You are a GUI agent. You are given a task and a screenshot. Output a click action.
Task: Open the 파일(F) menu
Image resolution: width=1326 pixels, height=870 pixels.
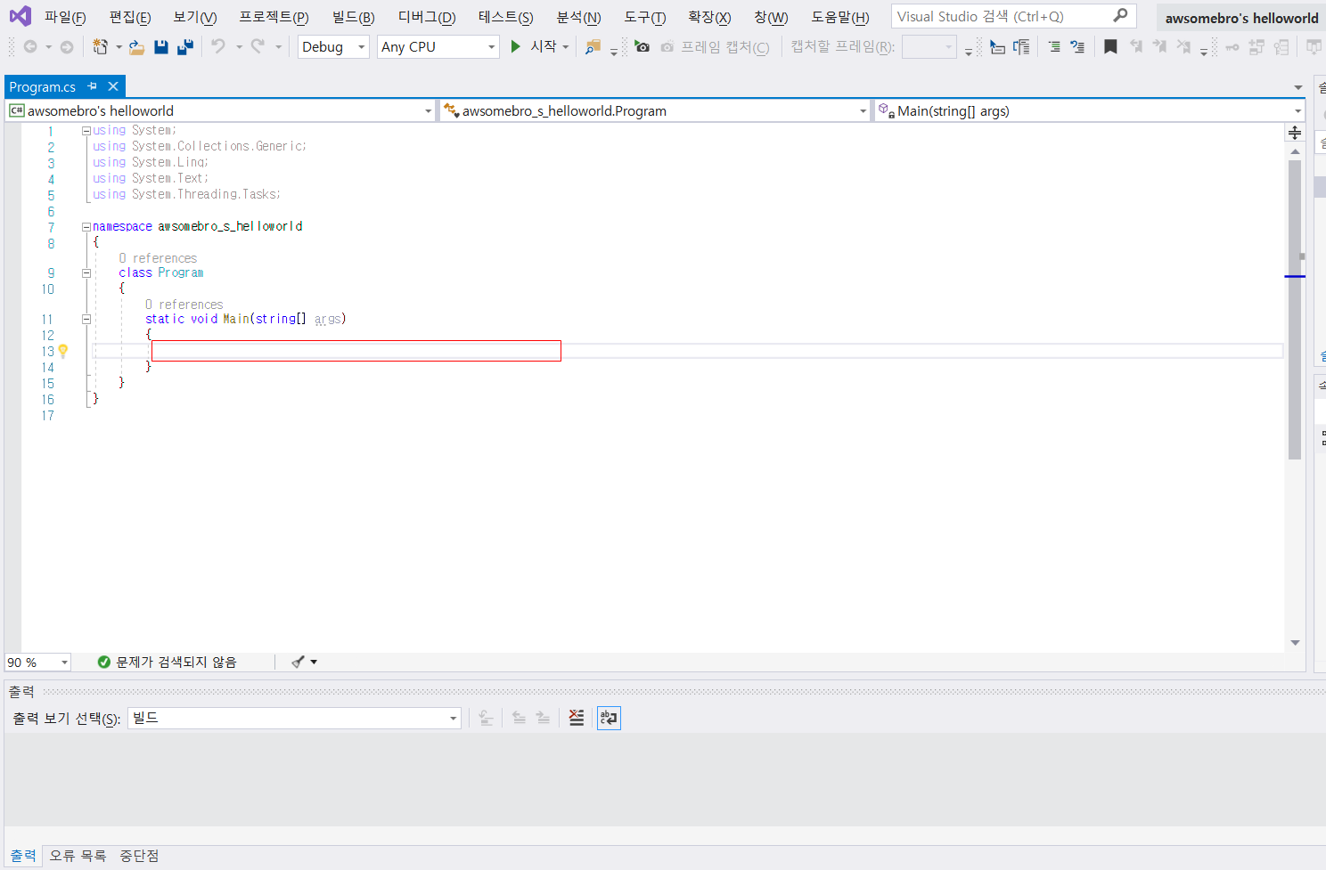click(65, 17)
